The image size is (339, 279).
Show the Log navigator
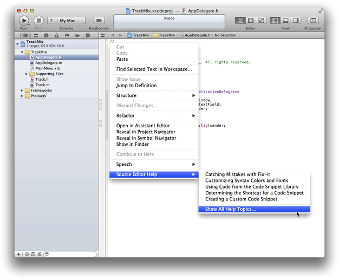tap(88, 35)
